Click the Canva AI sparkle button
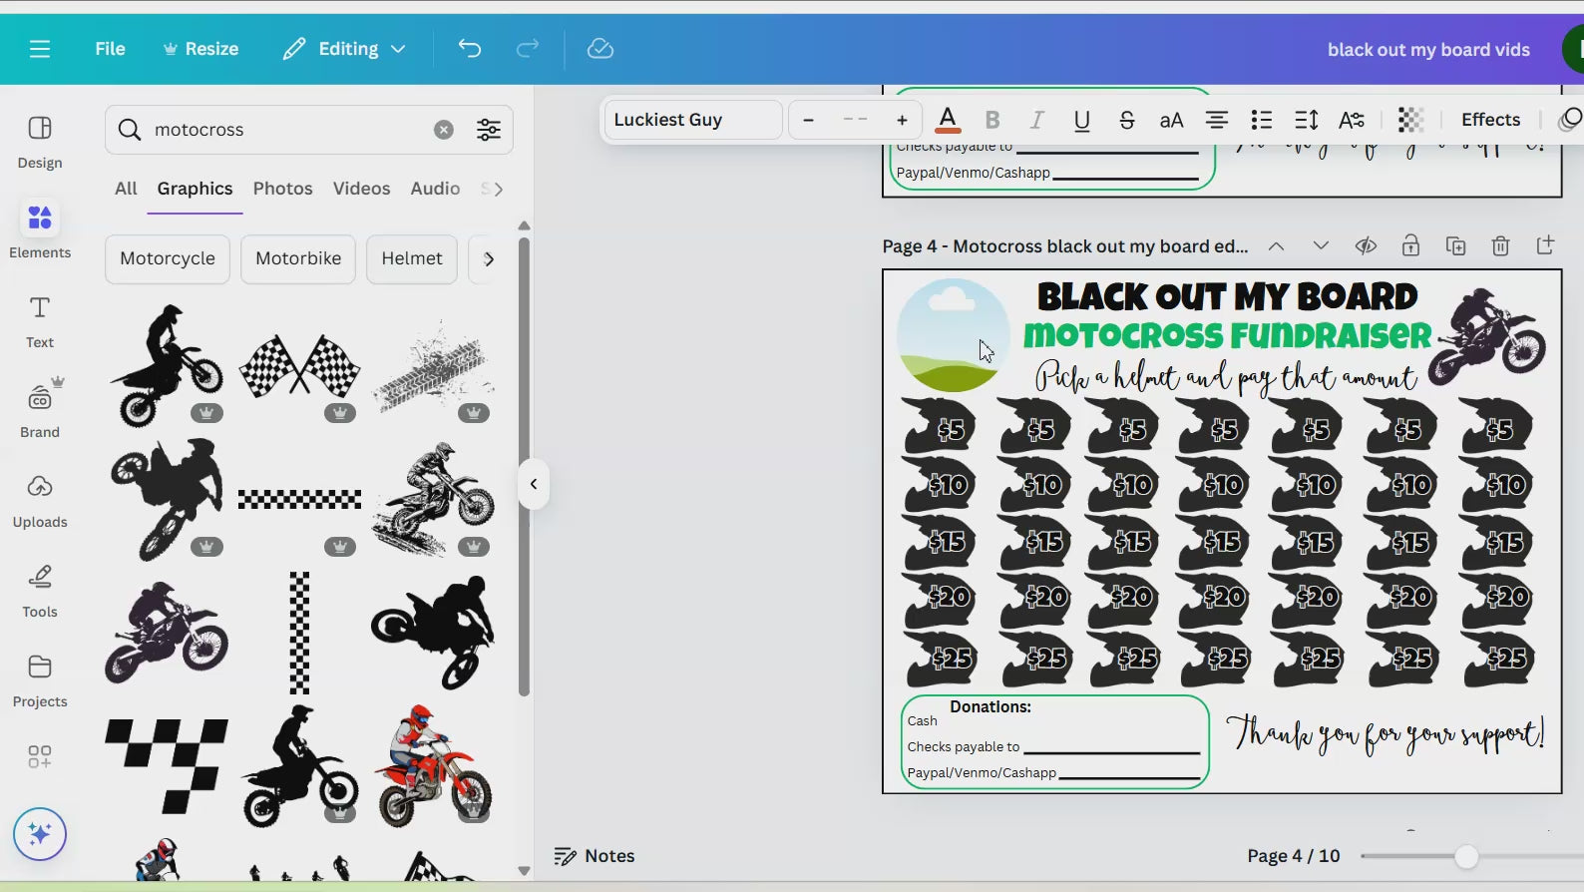This screenshot has width=1584, height=892. point(40,834)
